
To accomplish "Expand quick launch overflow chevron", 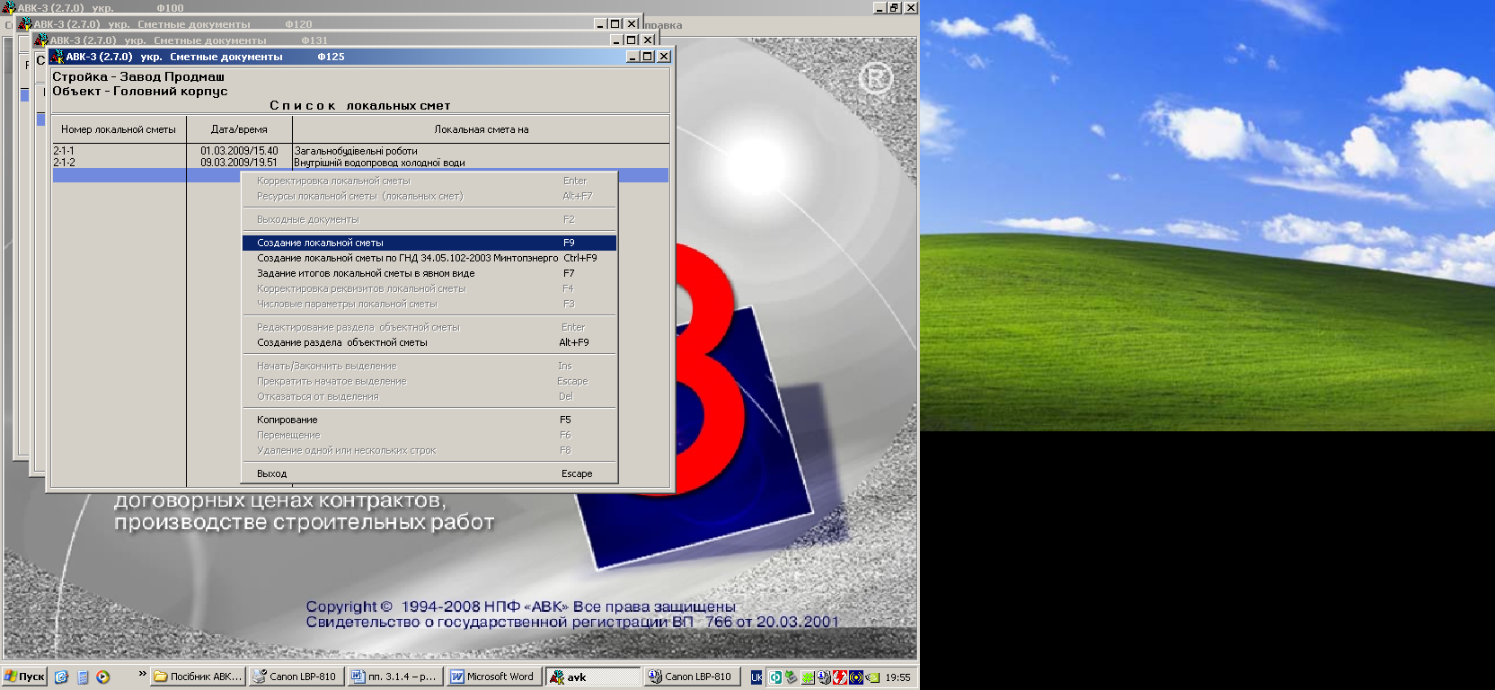I will [142, 673].
